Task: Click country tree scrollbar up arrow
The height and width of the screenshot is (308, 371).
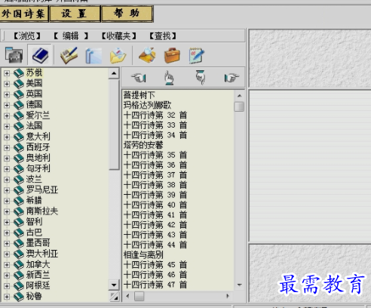Action: pos(114,73)
